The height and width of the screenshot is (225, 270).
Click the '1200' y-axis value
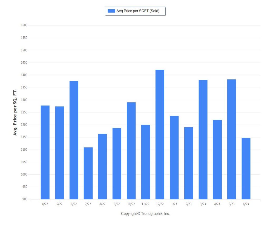click(x=24, y=125)
